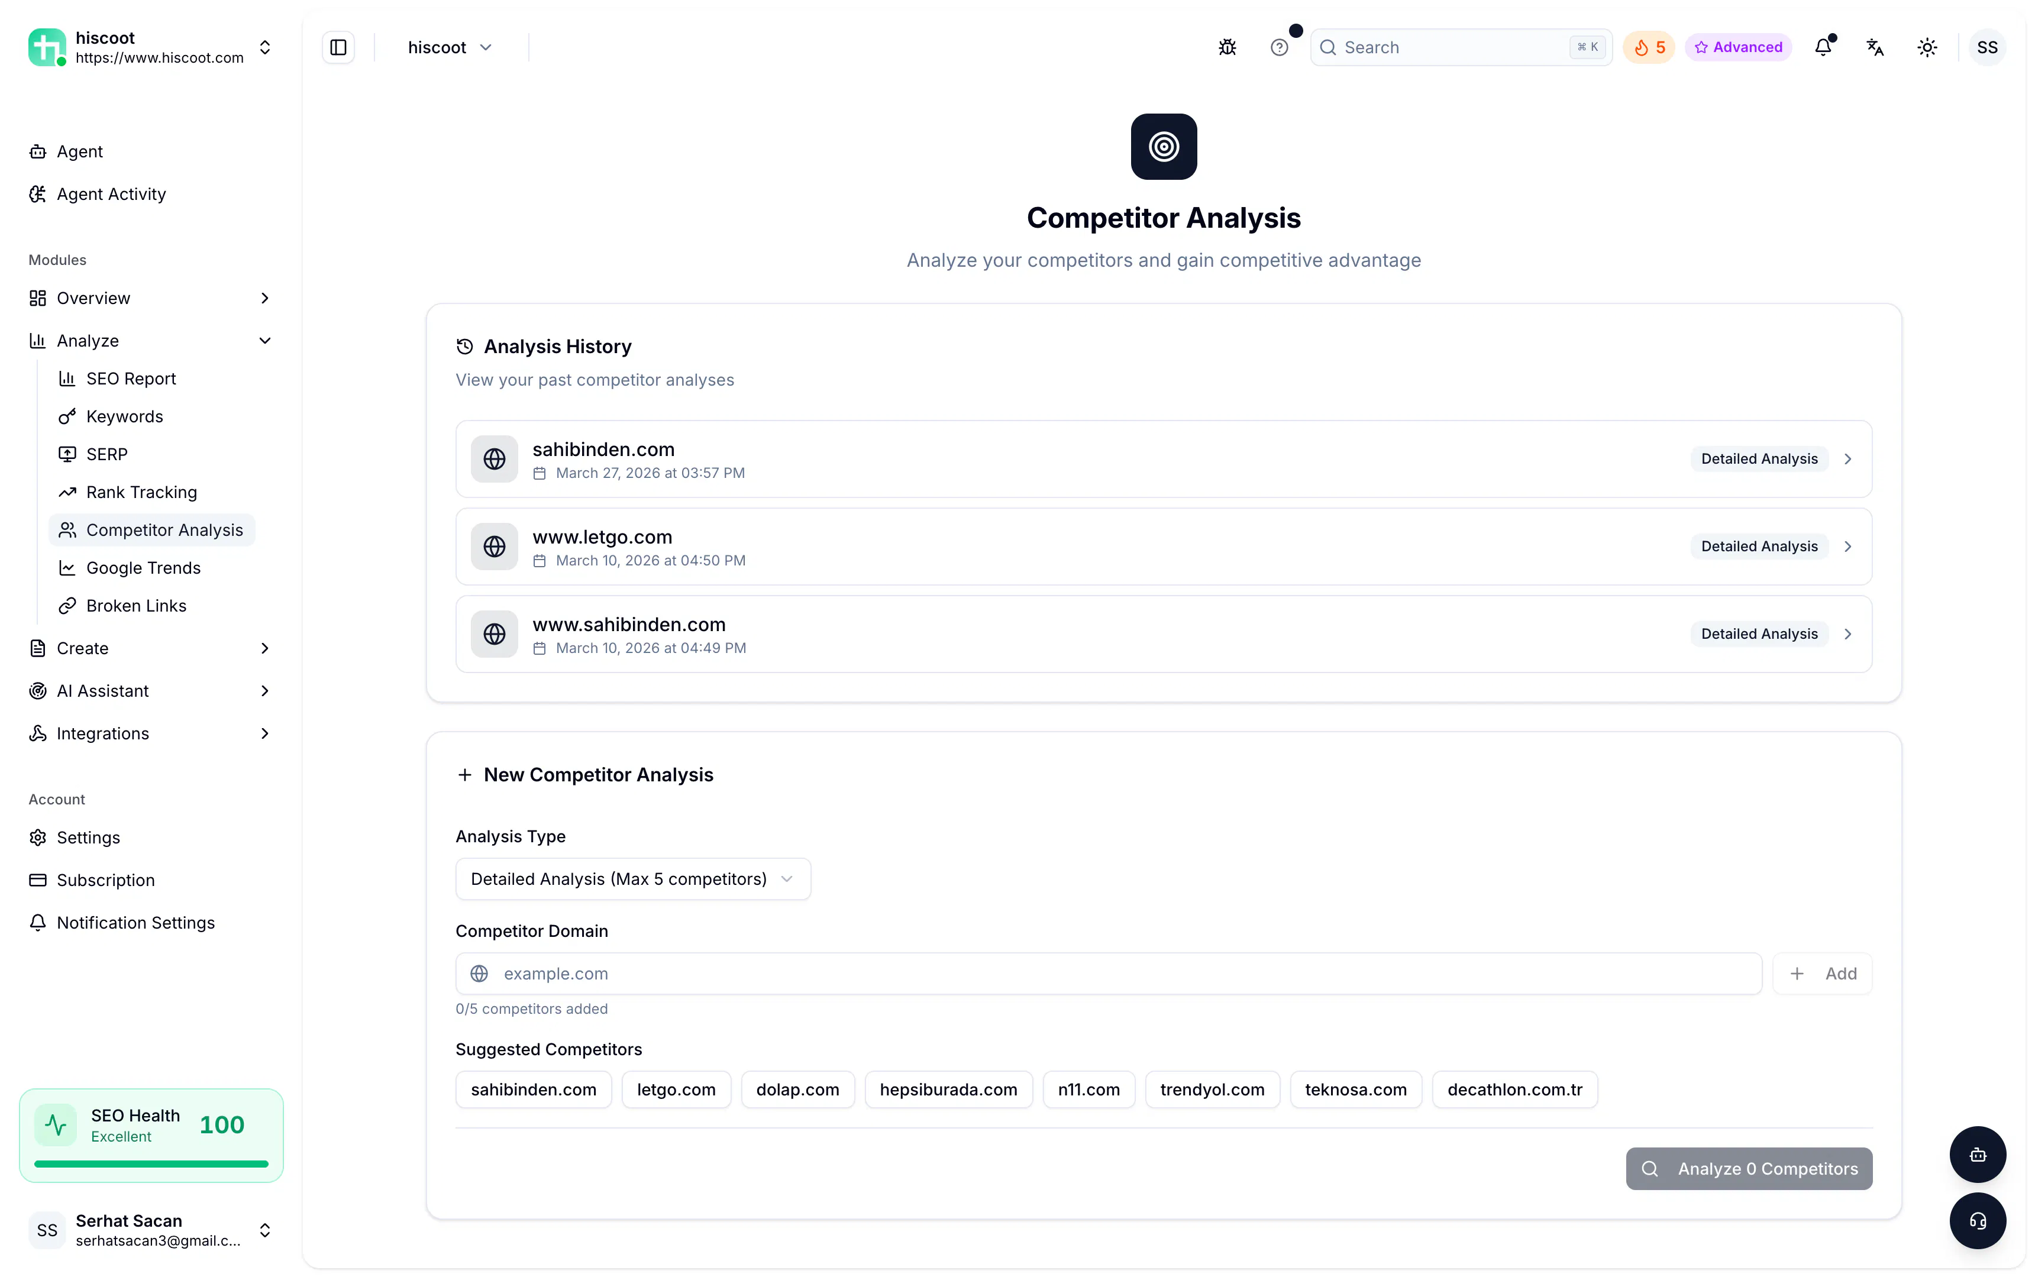Viewport: 2035px width, 1277px height.
Task: Open the floating agent robot button
Action: pos(1976,1155)
